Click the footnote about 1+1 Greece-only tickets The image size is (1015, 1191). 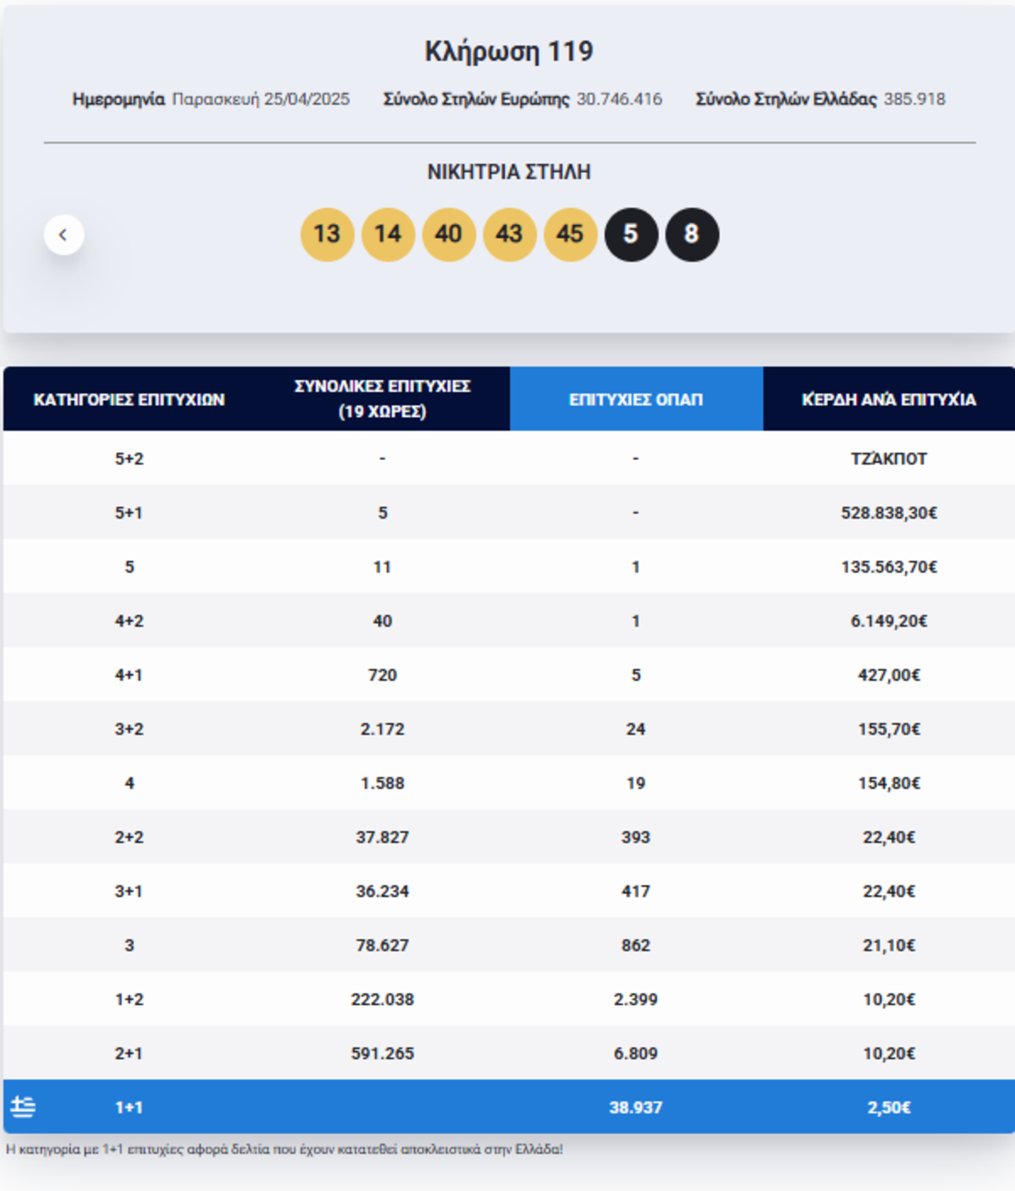click(284, 1150)
